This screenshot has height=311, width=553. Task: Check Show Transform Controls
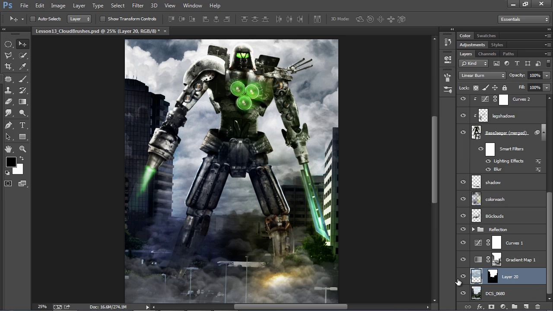tap(102, 19)
